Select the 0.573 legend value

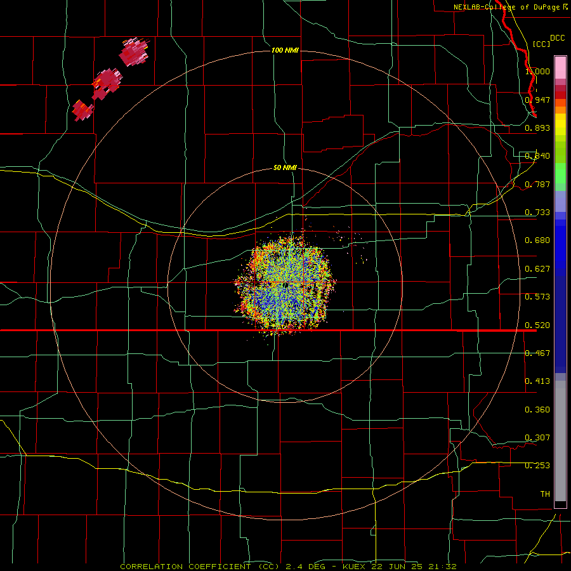(537, 297)
